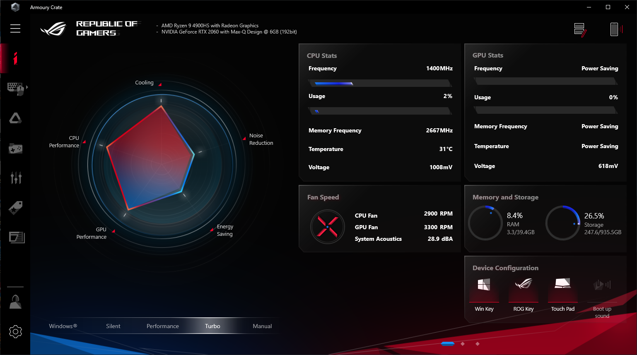637x355 pixels.
Task: Click the 247.6/935.5GB storage text
Action: coord(603,232)
